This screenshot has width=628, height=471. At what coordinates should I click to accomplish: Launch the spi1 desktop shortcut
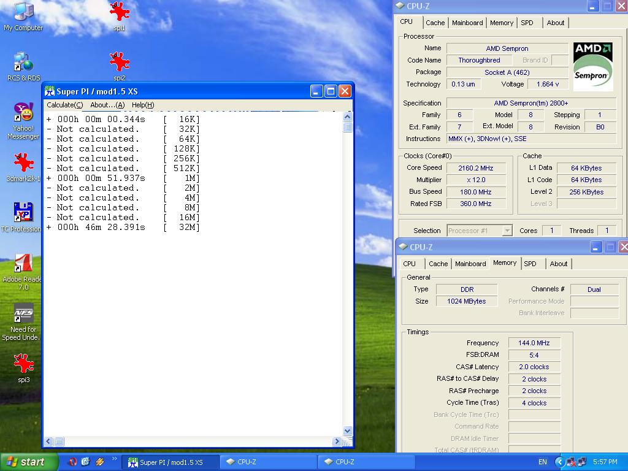(x=120, y=16)
